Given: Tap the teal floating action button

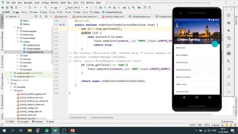Looking at the screenshot, I should click(215, 44).
